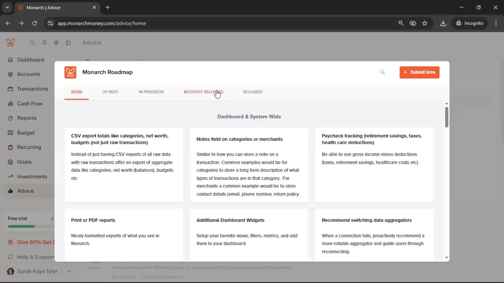504x283 pixels.
Task: Click roadmap vertical scrollbar thumb
Action: (x=447, y=117)
